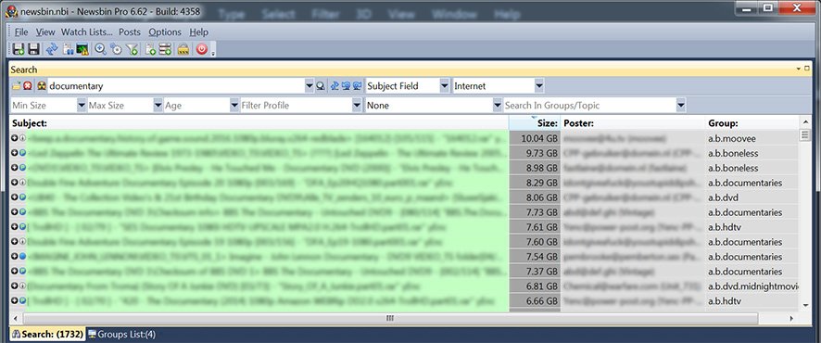Image resolution: width=821 pixels, height=343 pixels.
Task: Switch to the Groups List:(4) tab
Action: coord(121,334)
